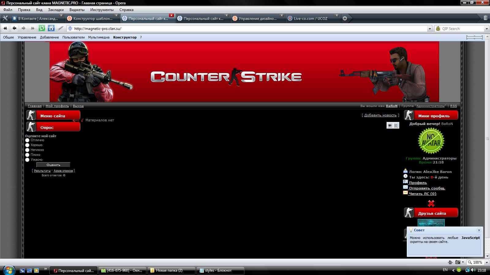
Task: Click the Добавить новость link
Action: (x=380, y=115)
